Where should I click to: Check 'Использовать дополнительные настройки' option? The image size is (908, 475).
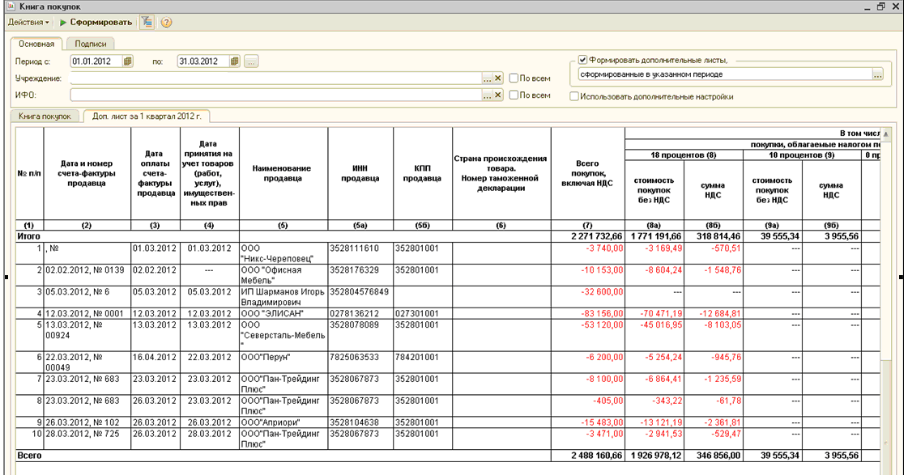[x=574, y=96]
